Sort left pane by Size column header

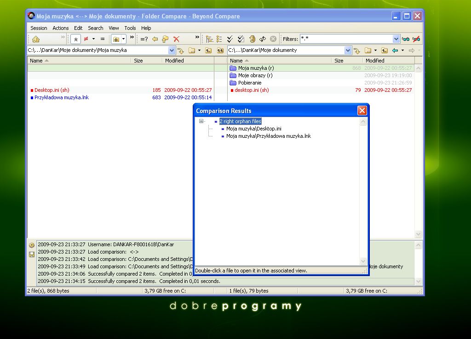tap(147, 61)
